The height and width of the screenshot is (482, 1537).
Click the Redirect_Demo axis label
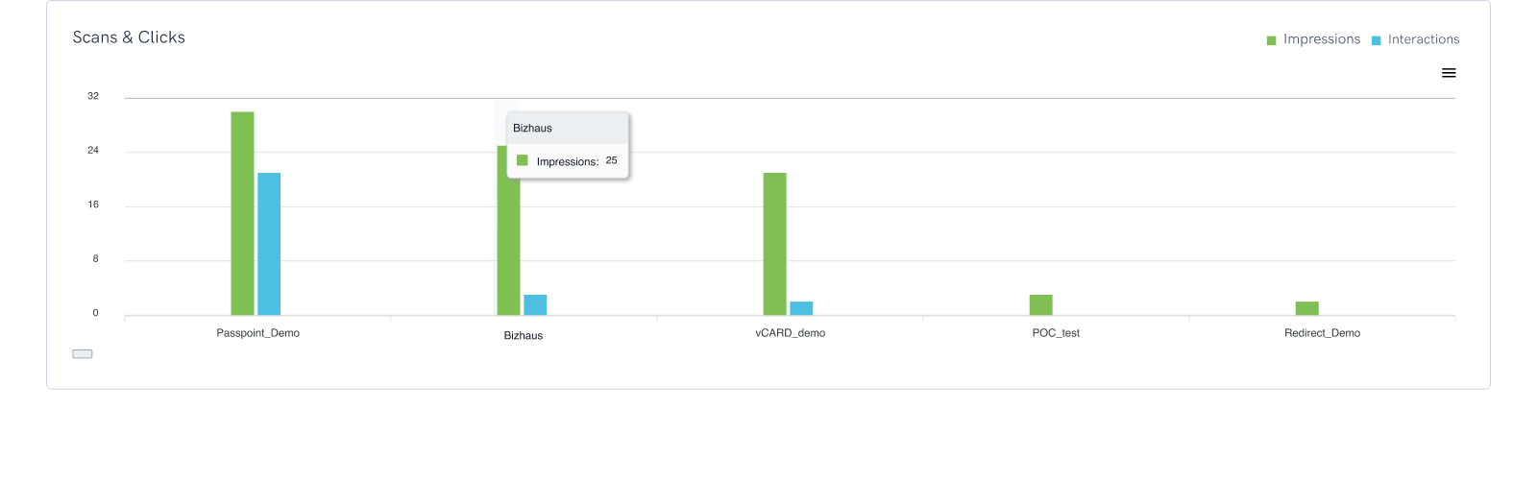pos(1322,333)
